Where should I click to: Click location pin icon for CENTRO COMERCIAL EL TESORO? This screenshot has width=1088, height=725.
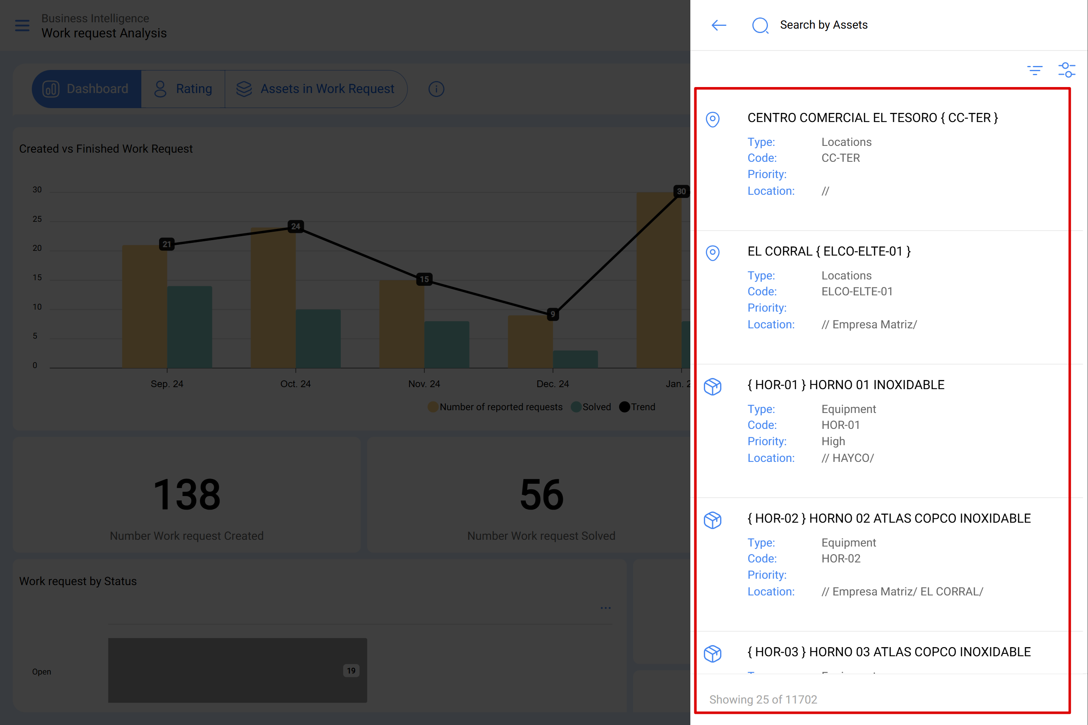[712, 119]
